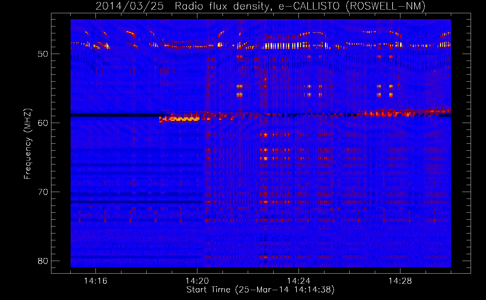This screenshot has width=486, height=300.
Task: Click the 80 frequency tick label
Action: [43, 261]
